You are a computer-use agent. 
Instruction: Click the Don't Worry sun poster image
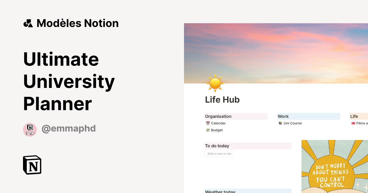pyautogui.click(x=334, y=166)
